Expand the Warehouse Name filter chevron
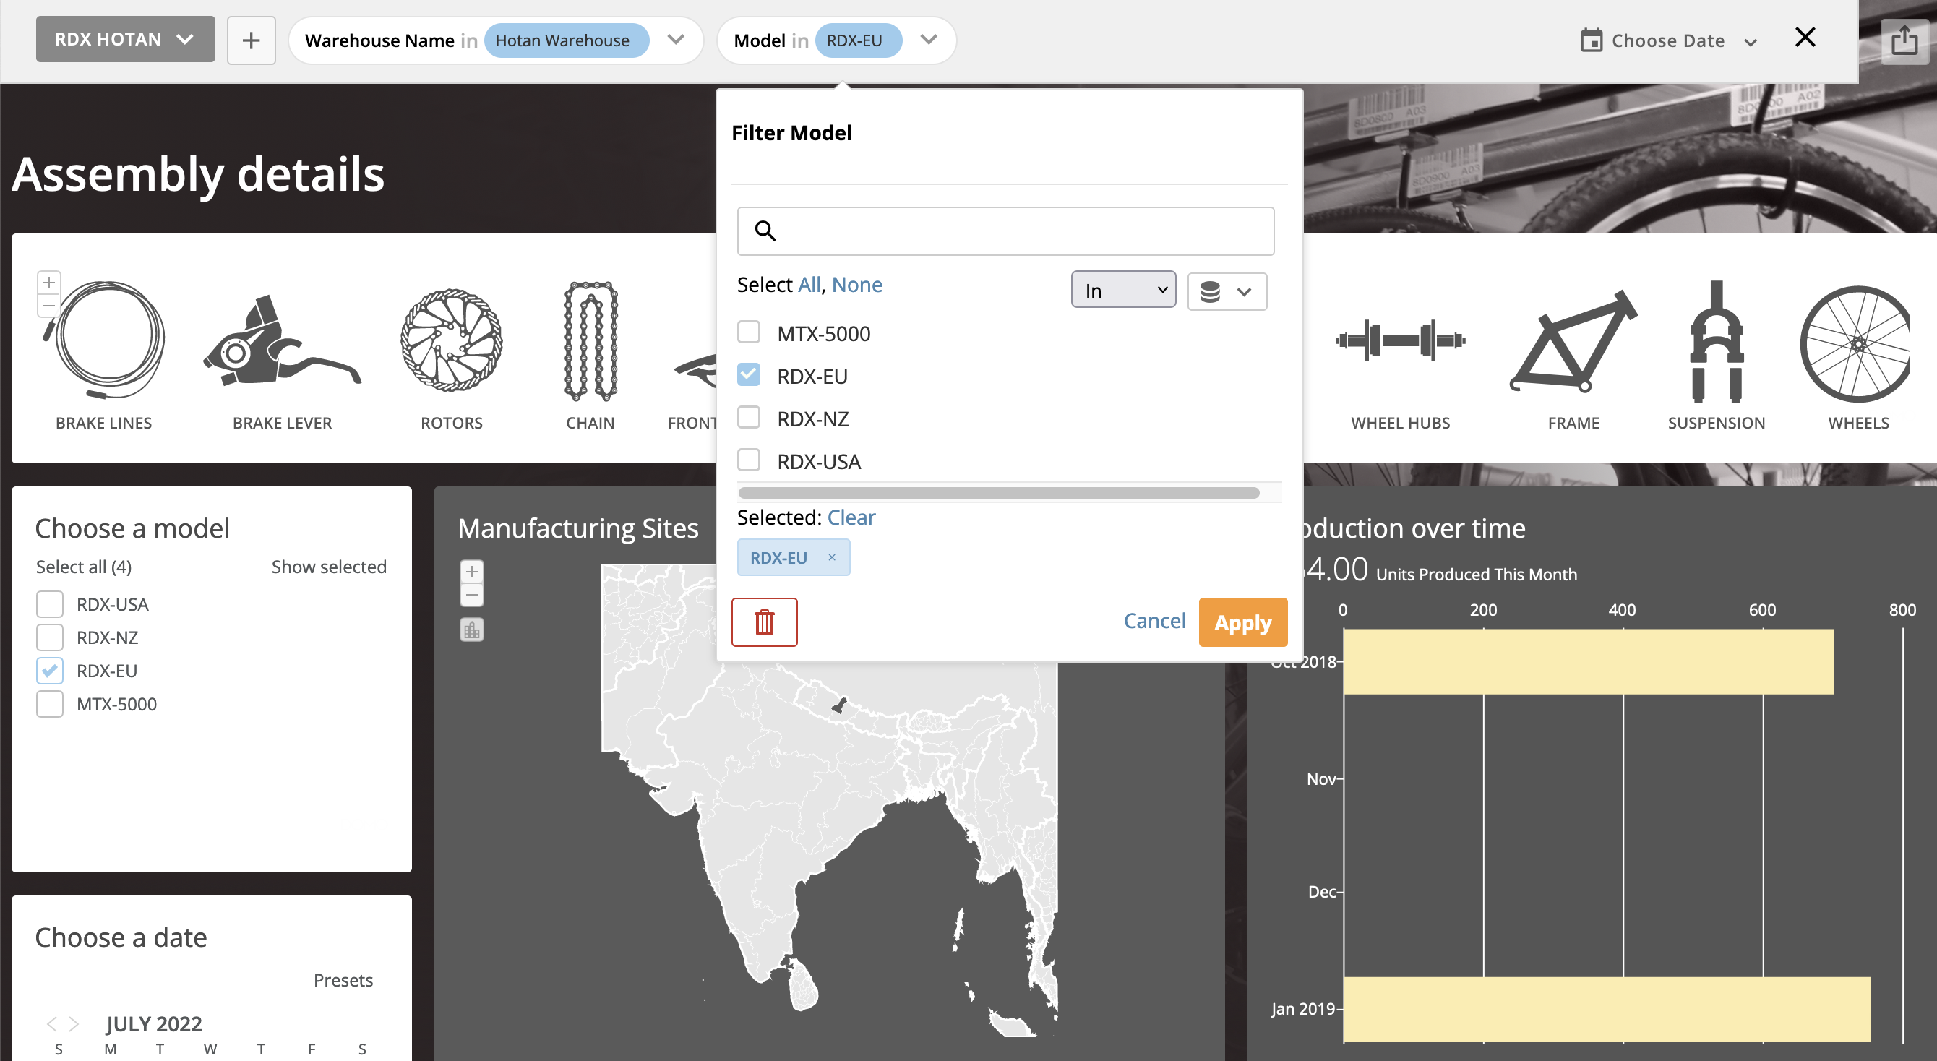 click(x=676, y=39)
